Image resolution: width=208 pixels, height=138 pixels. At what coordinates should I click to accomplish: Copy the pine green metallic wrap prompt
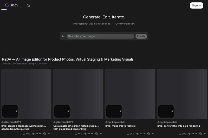pyautogui.click(x=97, y=134)
